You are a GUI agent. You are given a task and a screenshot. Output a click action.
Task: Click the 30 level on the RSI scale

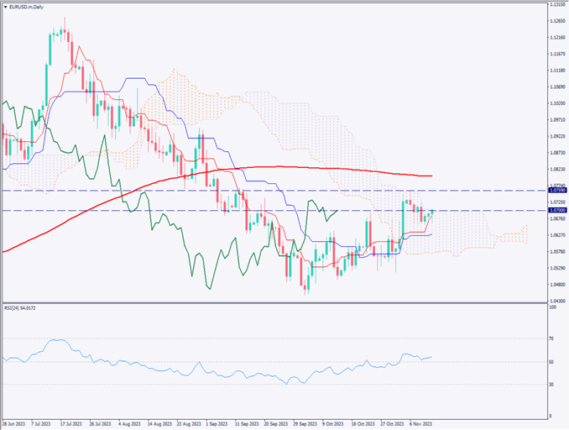coord(551,385)
